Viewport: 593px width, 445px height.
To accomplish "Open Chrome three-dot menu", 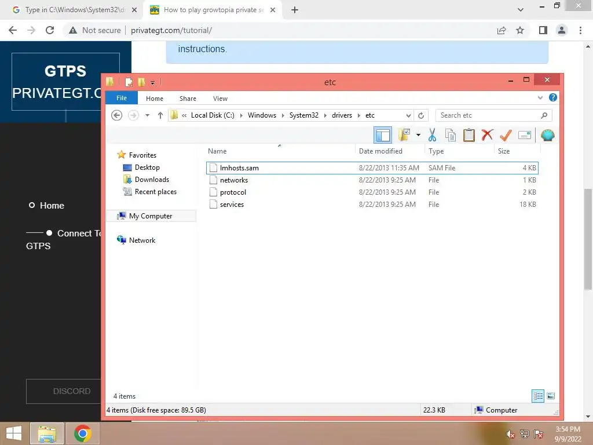I will tap(580, 30).
